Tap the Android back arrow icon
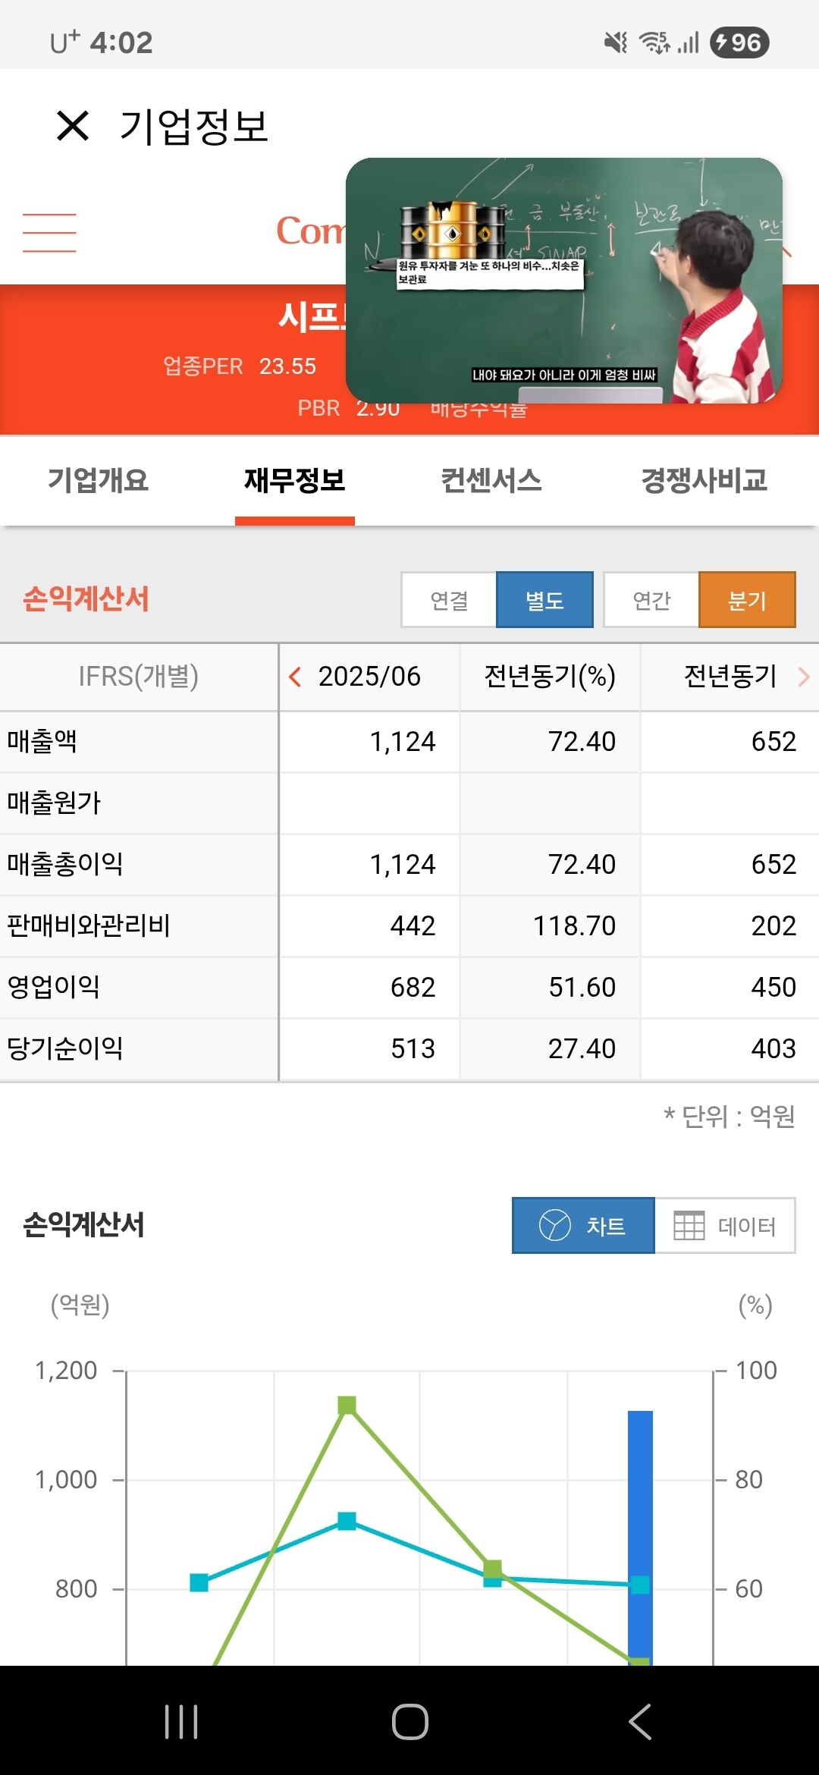Image resolution: width=819 pixels, height=1775 pixels. 640,1722
